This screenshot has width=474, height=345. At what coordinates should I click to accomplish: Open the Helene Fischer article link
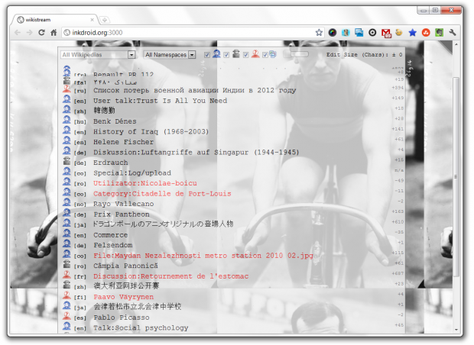point(123,142)
